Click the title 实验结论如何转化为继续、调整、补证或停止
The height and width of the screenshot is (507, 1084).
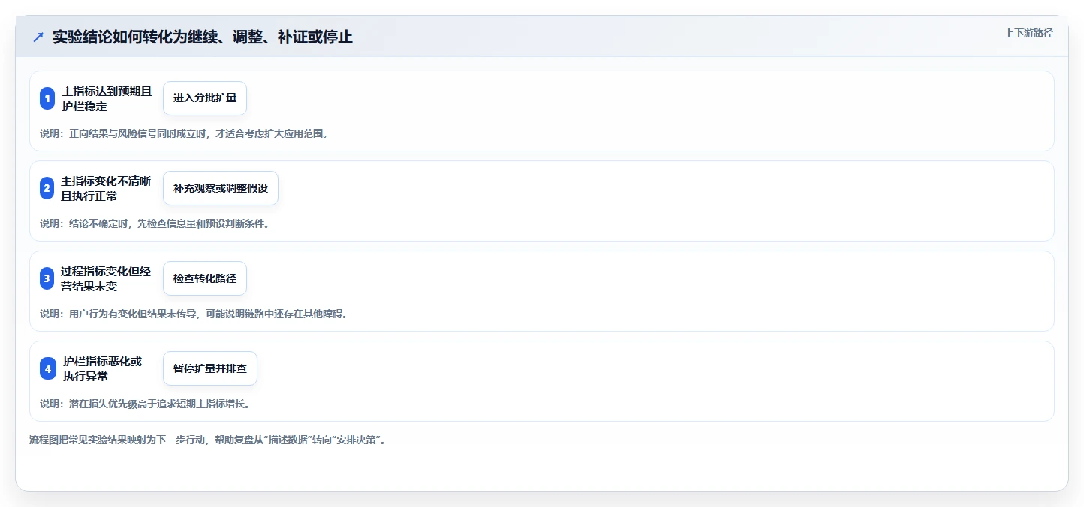coord(203,37)
